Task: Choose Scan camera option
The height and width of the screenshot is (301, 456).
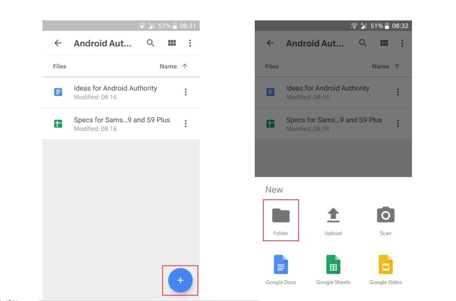Action: tap(386, 221)
